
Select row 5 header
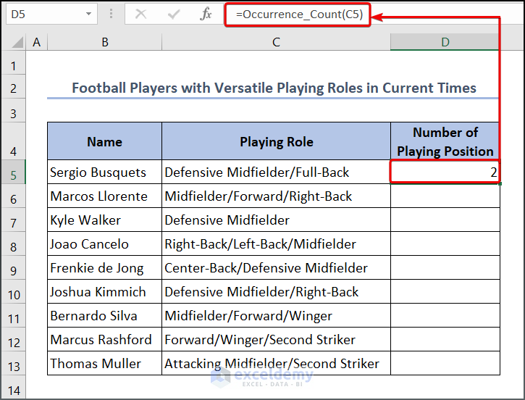click(13, 172)
